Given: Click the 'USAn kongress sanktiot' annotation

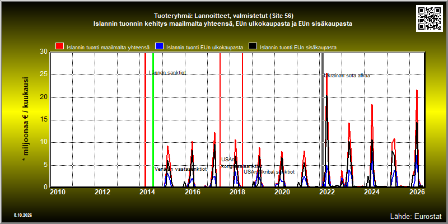Looking at the screenshot, I should point(241,163).
